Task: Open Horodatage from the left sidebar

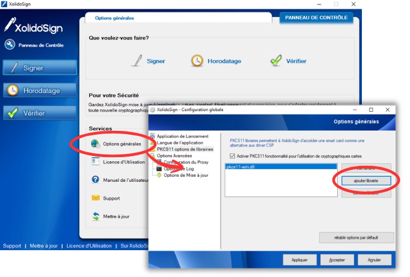Action: coord(40,90)
